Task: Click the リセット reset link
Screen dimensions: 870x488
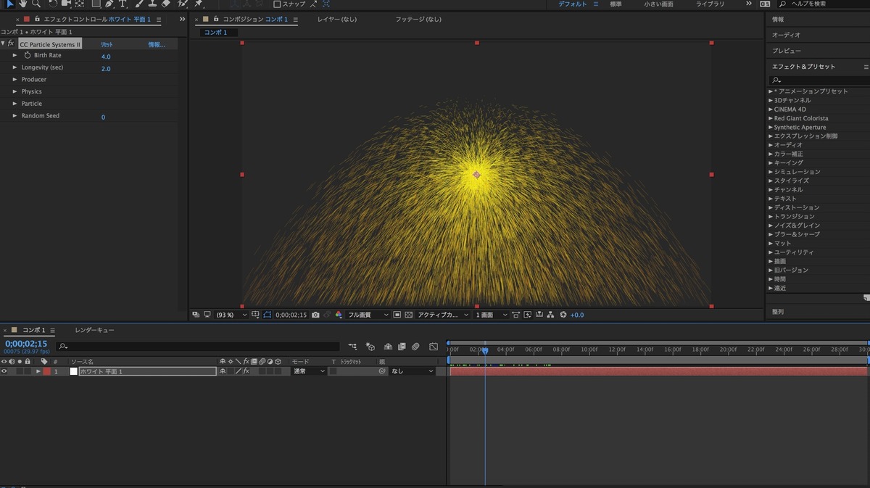Action: tap(107, 45)
